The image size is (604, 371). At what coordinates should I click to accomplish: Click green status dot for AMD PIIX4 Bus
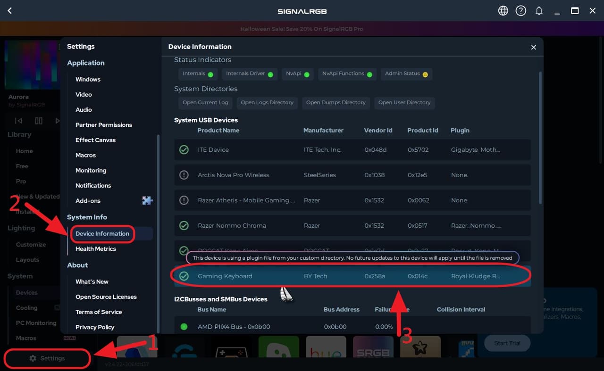tap(184, 327)
